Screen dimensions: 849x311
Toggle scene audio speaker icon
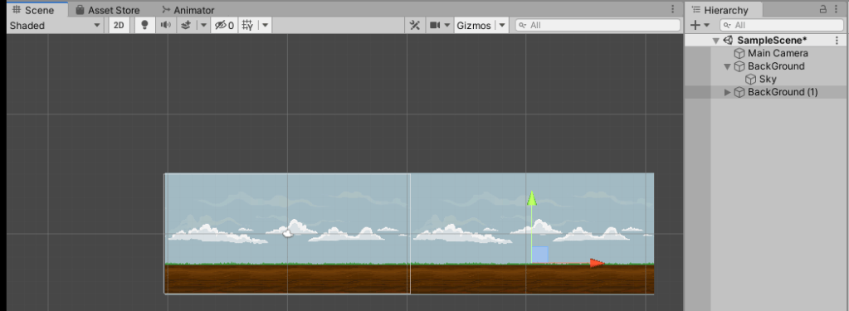[166, 26]
